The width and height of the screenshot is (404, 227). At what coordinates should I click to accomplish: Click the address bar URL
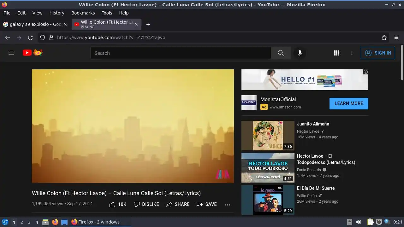[111, 38]
